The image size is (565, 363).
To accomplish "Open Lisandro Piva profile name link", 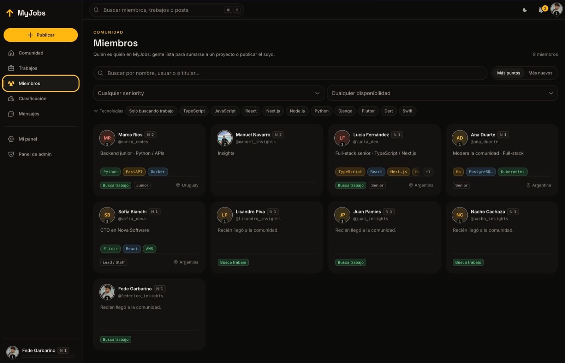I will click(x=250, y=212).
